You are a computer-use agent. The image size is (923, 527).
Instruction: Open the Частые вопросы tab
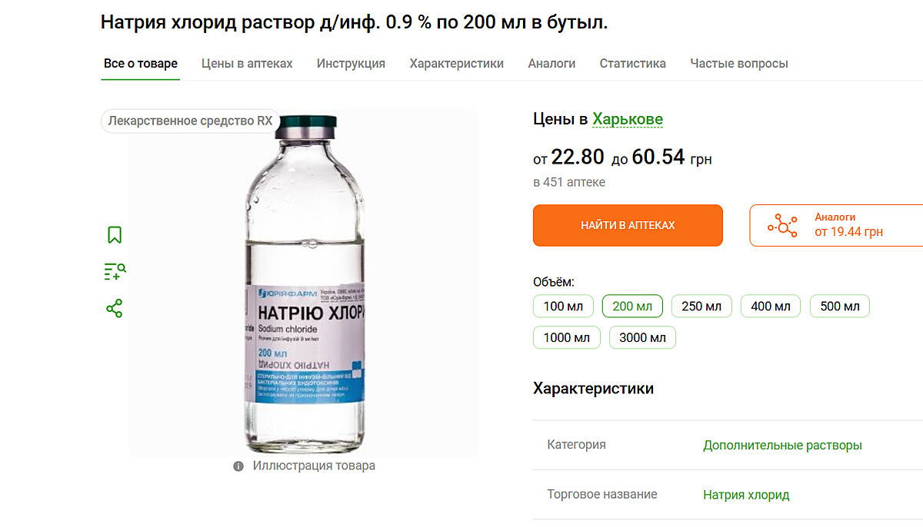(x=739, y=64)
